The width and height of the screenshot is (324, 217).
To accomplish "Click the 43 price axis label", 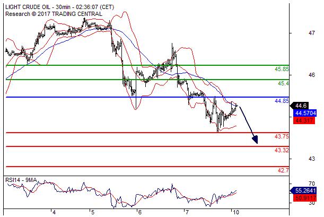I will pos(312,159).
